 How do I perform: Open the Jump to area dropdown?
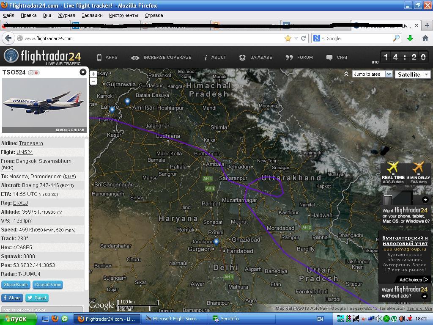click(x=372, y=74)
